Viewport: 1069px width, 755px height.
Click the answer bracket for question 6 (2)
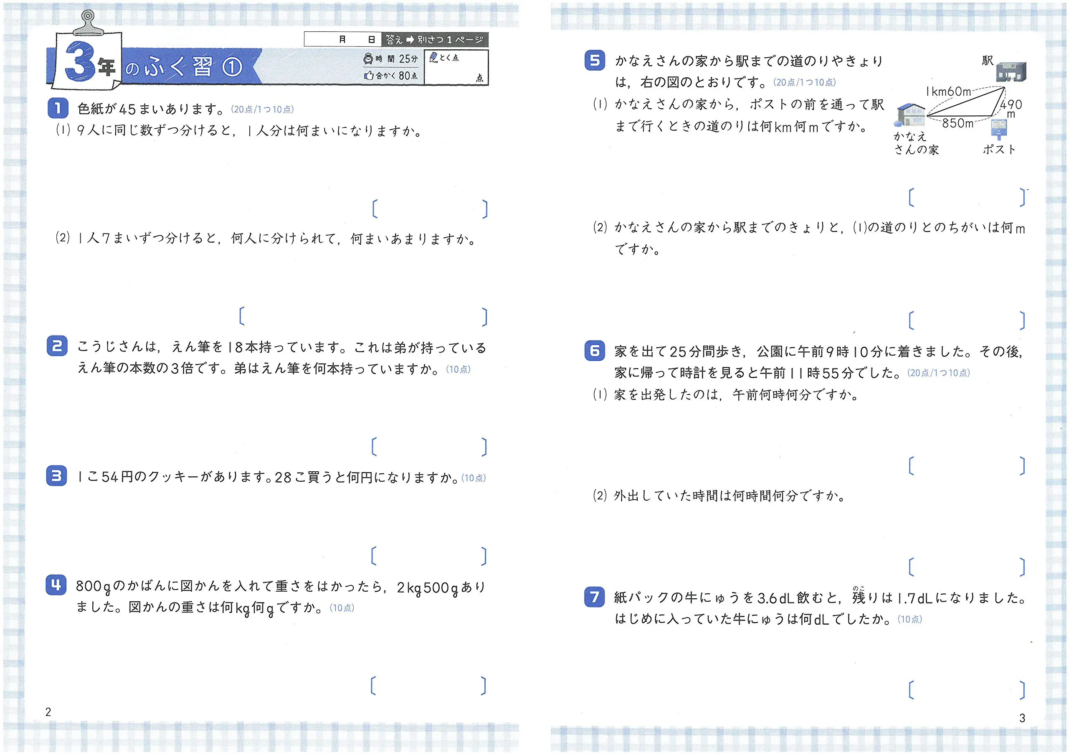coord(967,567)
